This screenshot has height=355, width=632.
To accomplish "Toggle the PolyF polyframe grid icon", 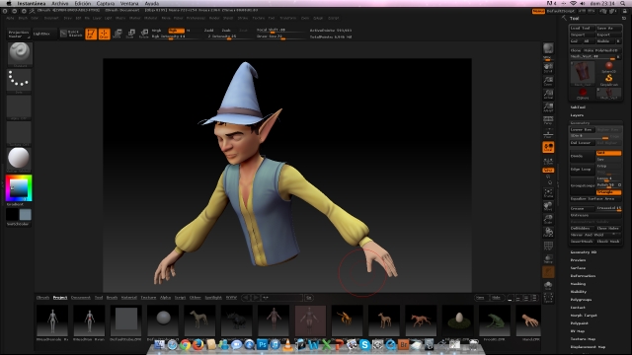I will click(x=548, y=246).
